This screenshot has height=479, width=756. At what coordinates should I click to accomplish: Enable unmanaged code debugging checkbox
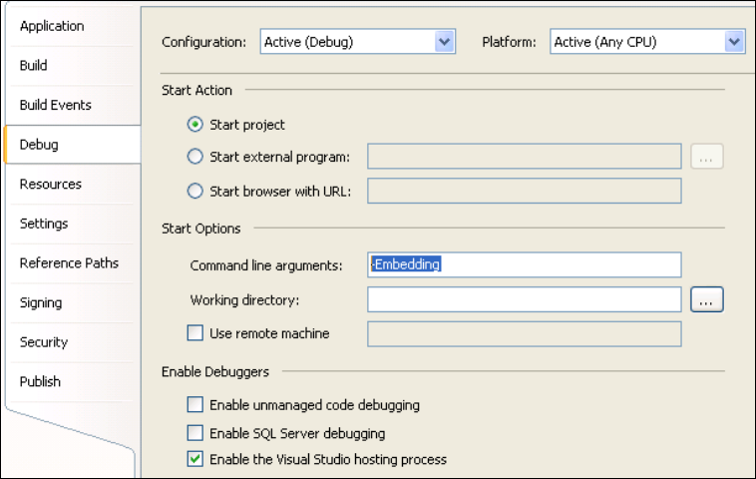pos(195,405)
